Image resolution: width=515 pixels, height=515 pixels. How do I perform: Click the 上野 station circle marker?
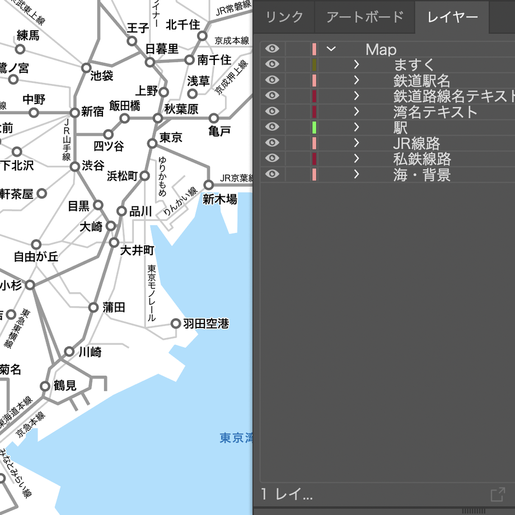click(164, 92)
